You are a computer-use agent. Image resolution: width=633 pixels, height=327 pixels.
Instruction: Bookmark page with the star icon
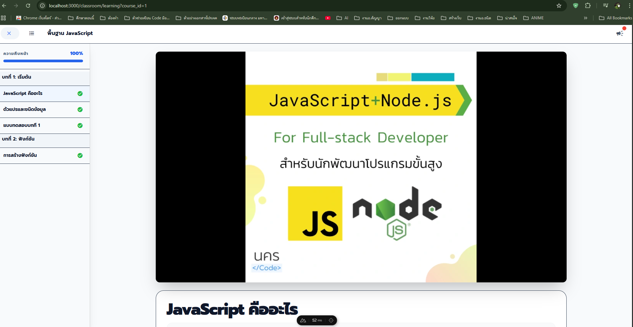559,6
